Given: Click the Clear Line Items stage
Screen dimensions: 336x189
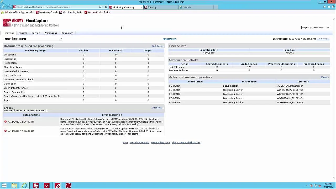Looking at the screenshot, I should [13, 67].
